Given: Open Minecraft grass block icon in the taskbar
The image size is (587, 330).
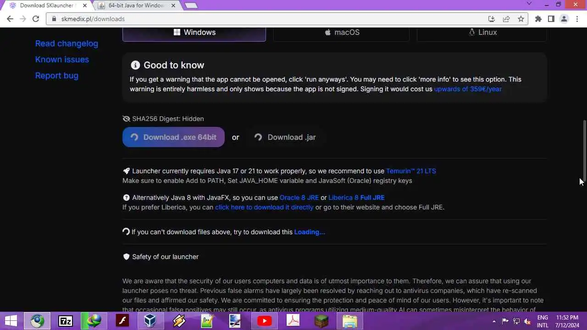Looking at the screenshot, I should coord(321,321).
